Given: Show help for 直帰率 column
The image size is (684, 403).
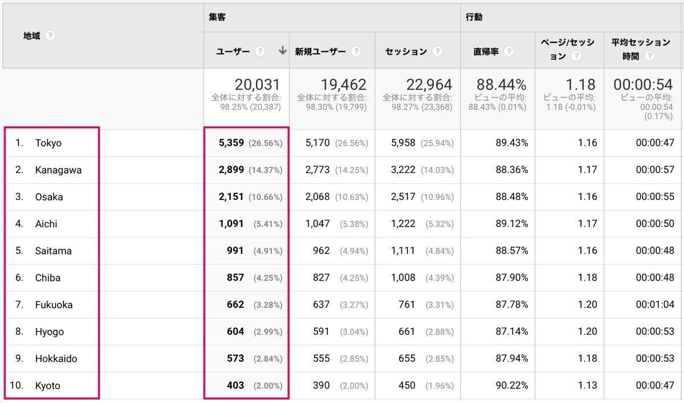Looking at the screenshot, I should (x=508, y=51).
